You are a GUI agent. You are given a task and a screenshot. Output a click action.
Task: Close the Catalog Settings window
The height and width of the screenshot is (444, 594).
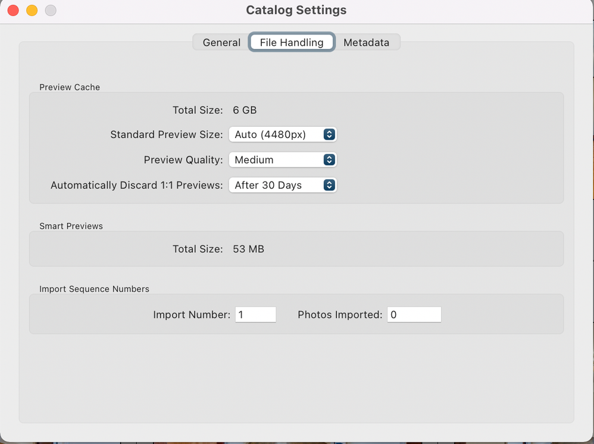tap(13, 11)
